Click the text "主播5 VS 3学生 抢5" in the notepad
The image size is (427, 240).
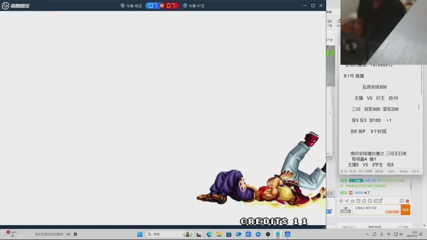coord(370,165)
